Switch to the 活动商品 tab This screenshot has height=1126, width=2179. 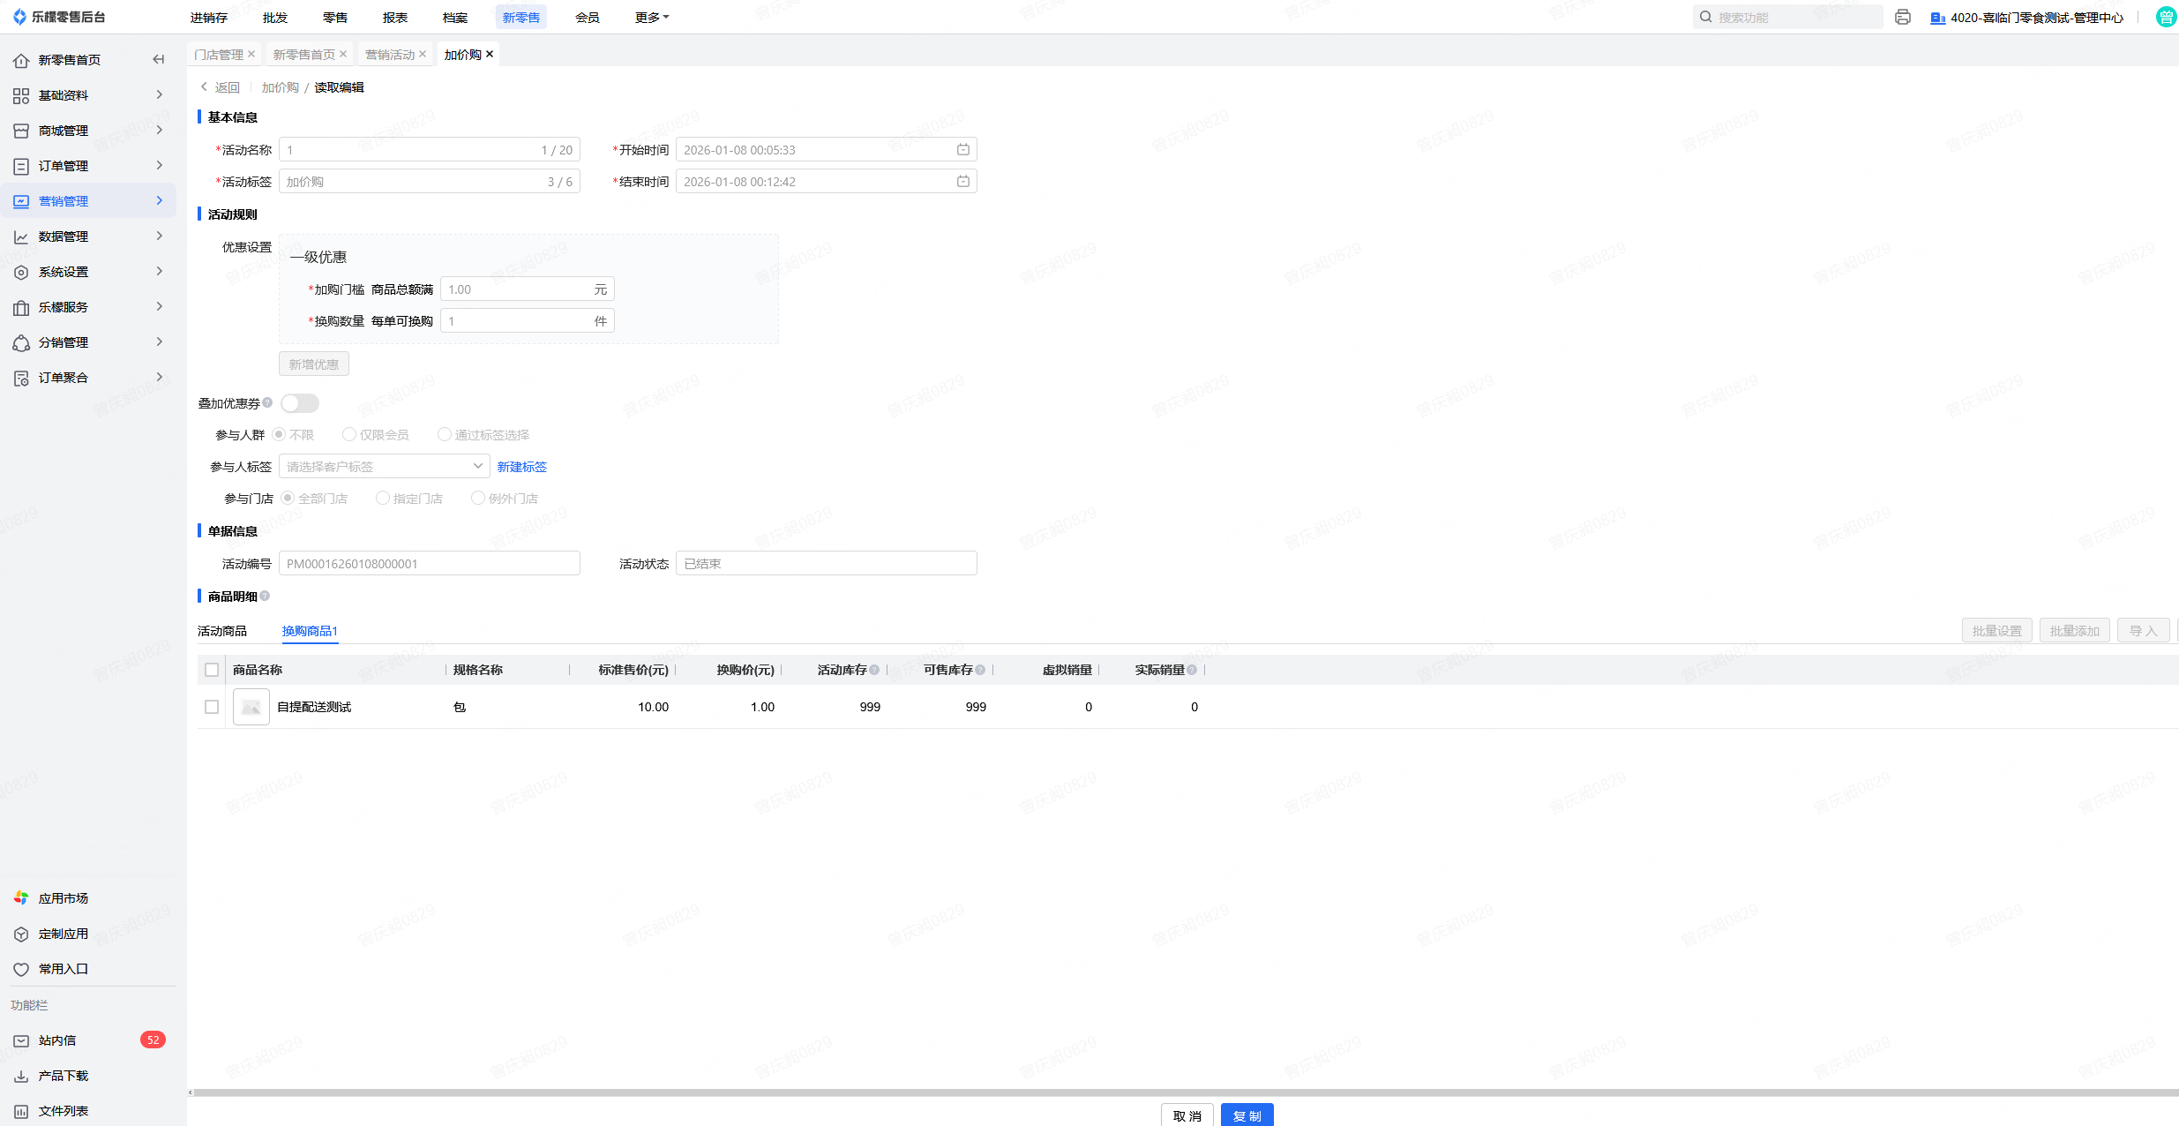(x=222, y=631)
